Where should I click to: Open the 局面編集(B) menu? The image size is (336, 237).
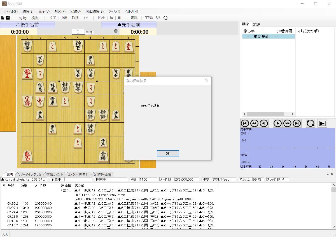[94, 11]
